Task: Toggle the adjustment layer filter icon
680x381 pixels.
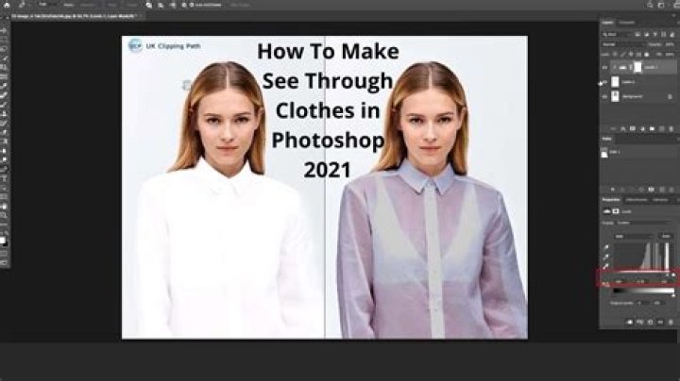Action: click(x=646, y=34)
